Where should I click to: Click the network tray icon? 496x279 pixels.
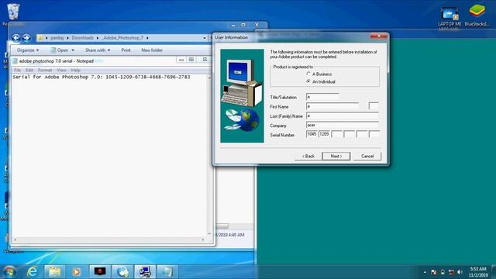coord(451,272)
